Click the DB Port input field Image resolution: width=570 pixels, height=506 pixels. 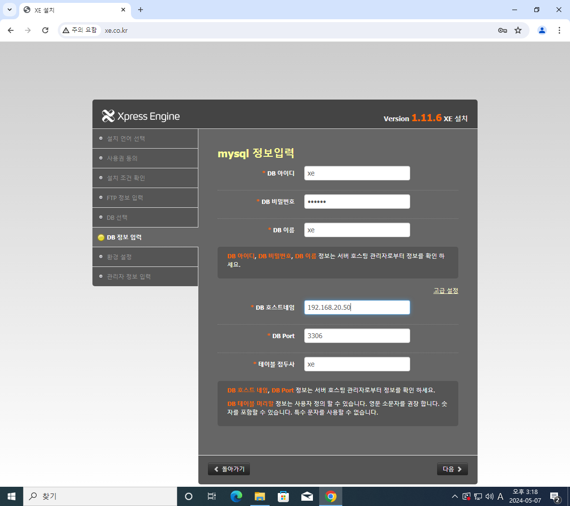click(357, 336)
